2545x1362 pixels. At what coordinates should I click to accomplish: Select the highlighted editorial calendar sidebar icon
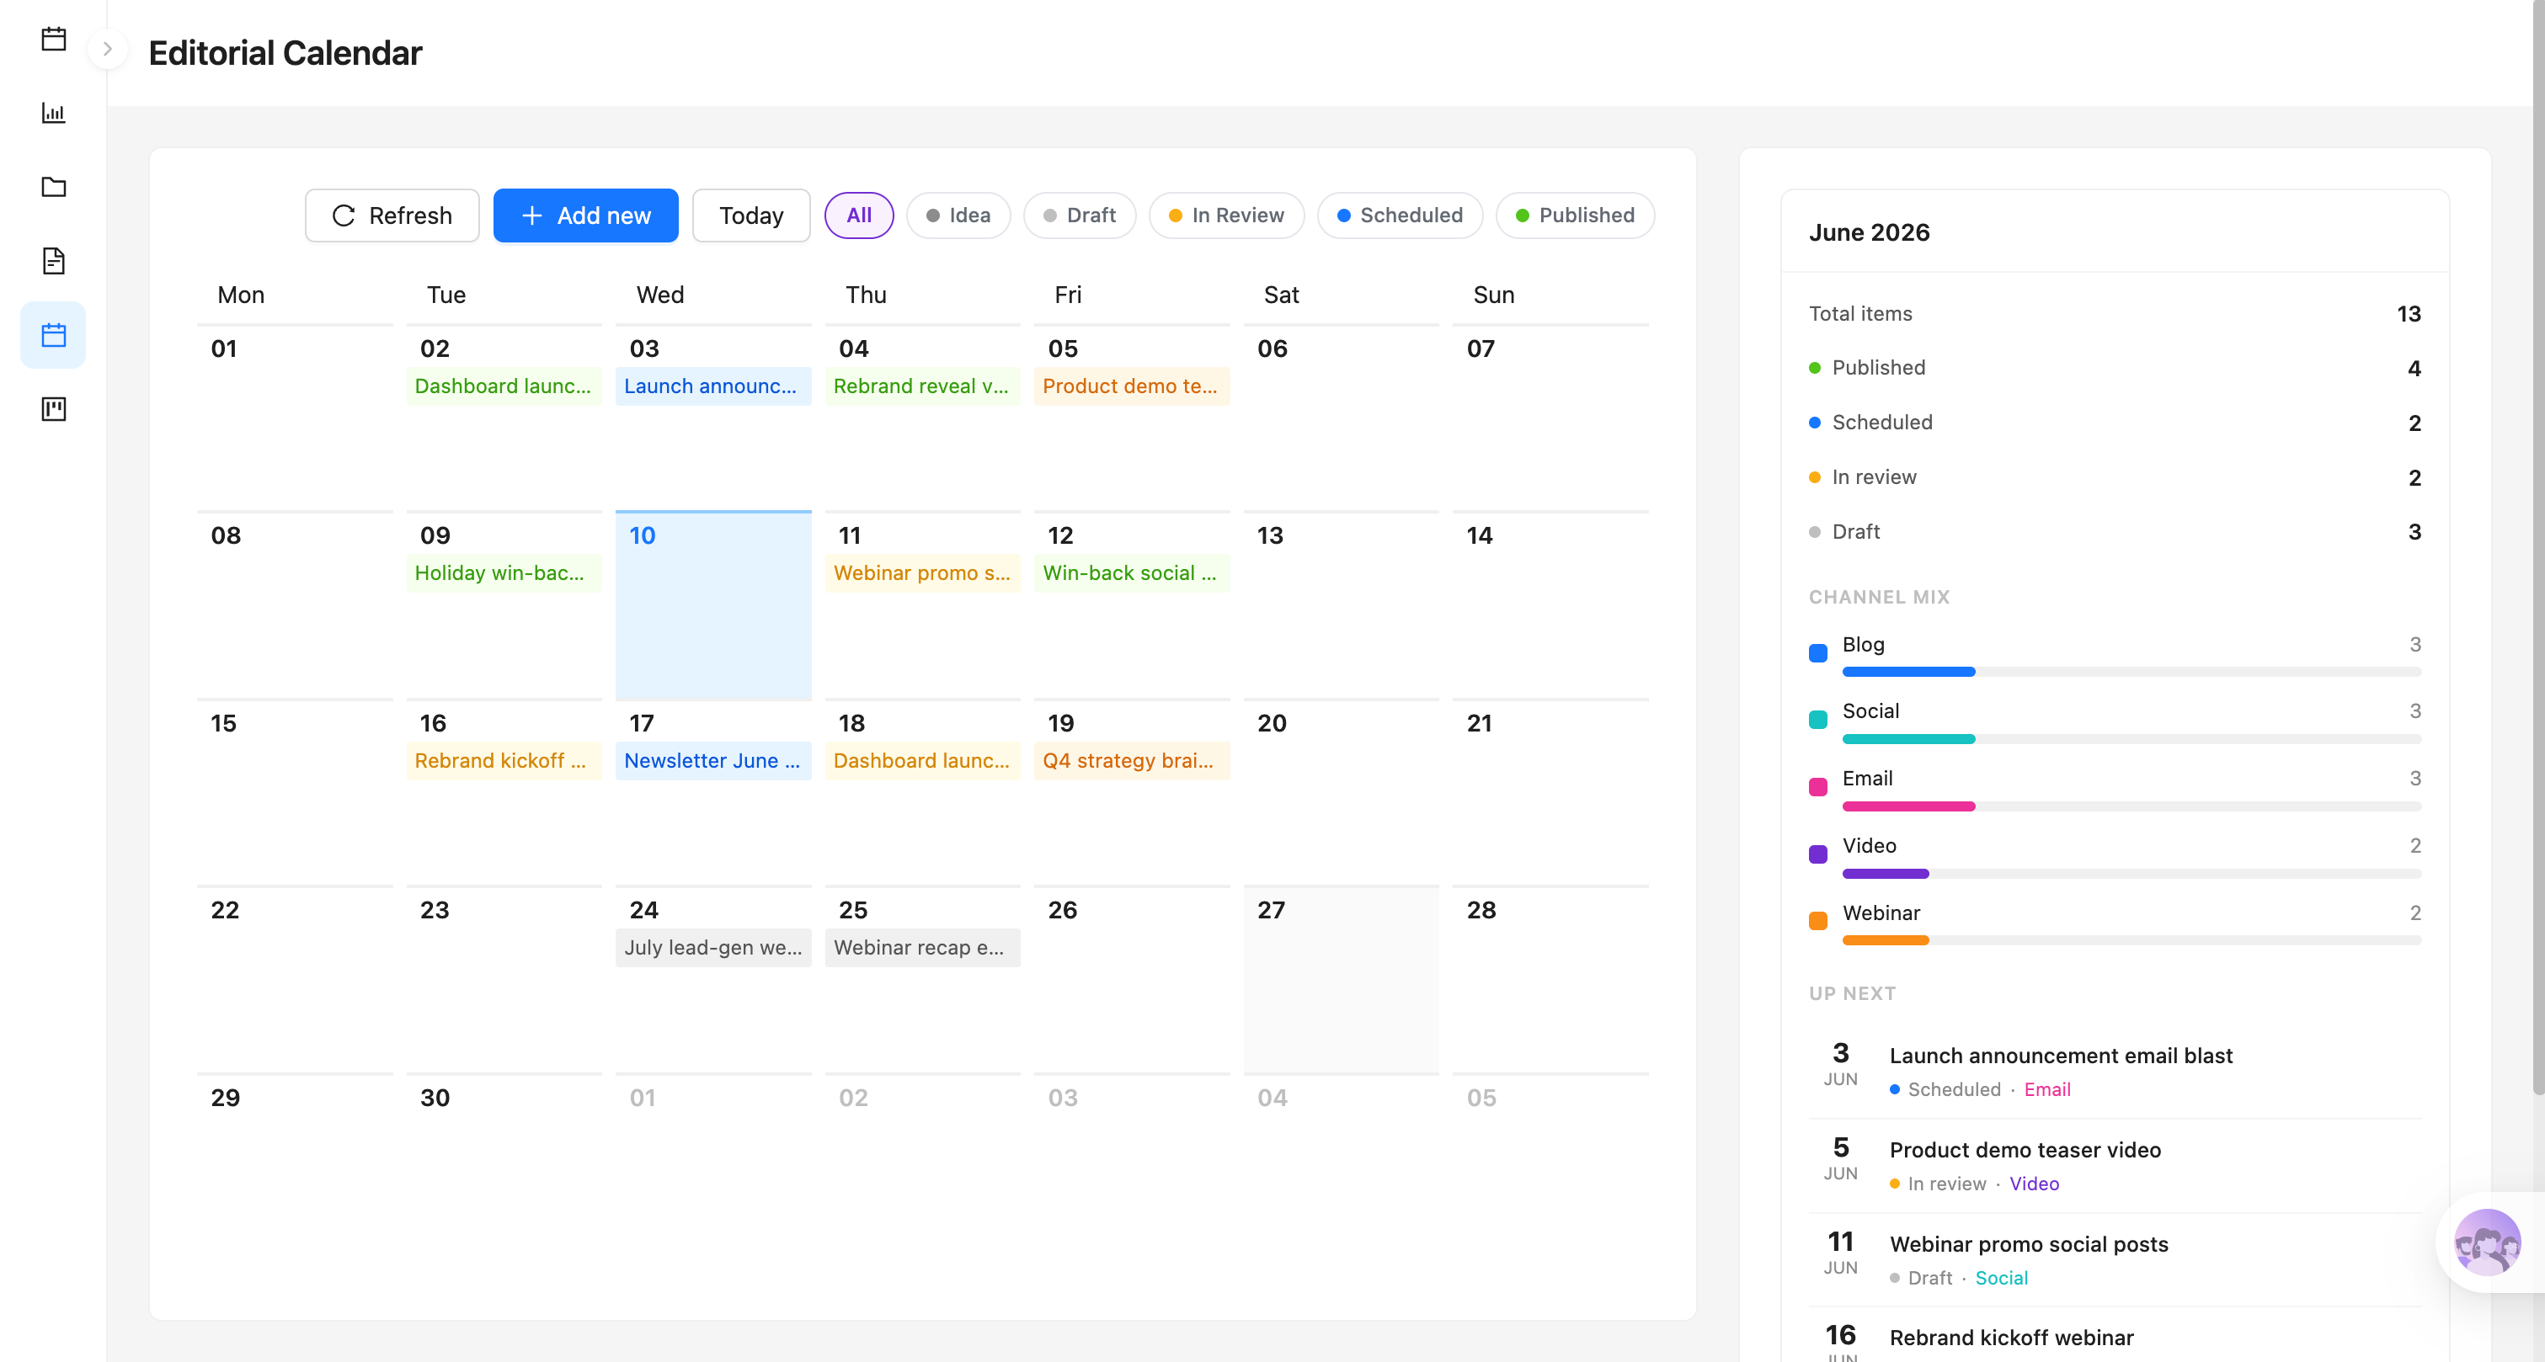tap(53, 335)
